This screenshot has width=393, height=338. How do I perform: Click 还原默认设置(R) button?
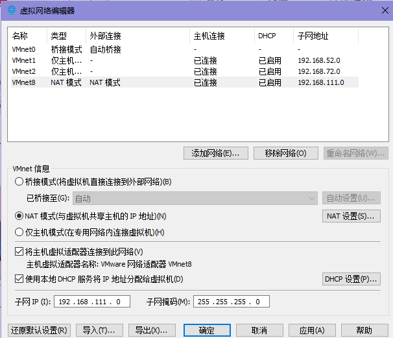coord(39,330)
